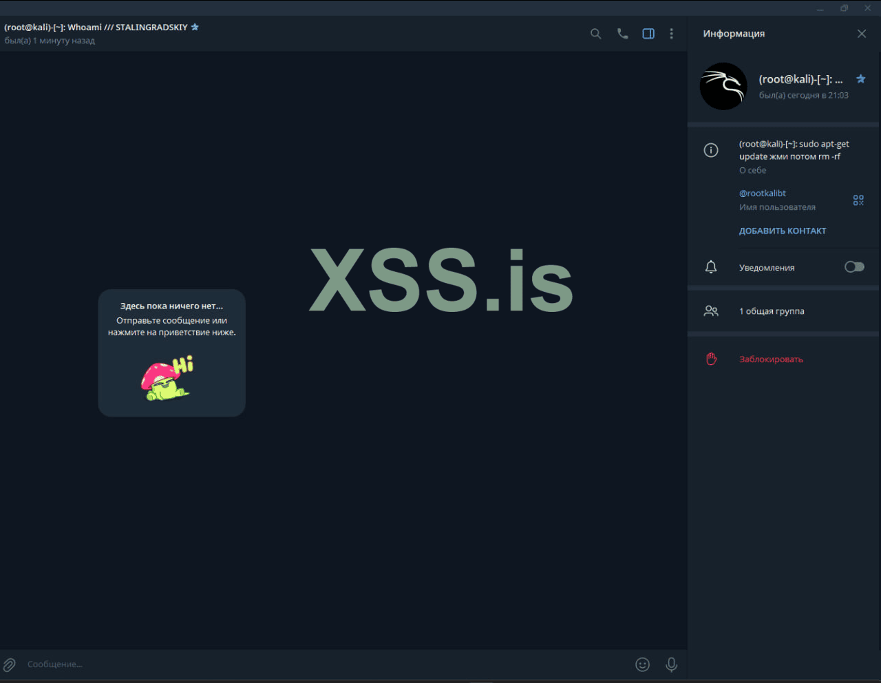Click the 'Информация' panel heading
This screenshot has width=881, height=683.
click(734, 34)
